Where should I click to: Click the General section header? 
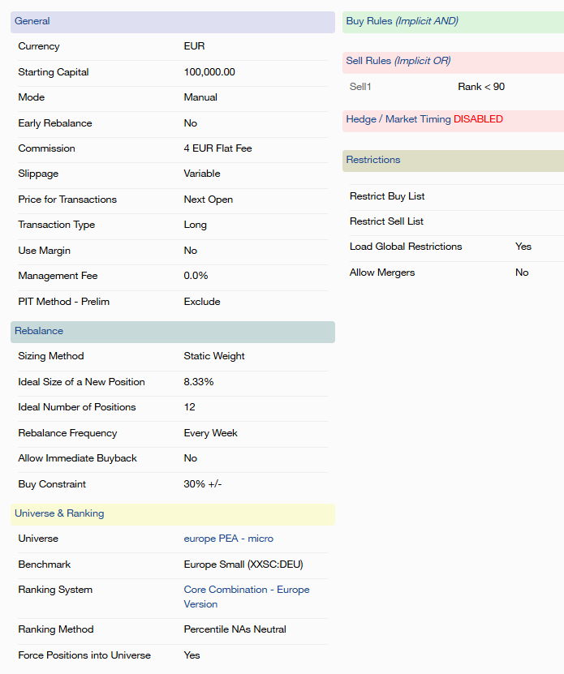172,22
